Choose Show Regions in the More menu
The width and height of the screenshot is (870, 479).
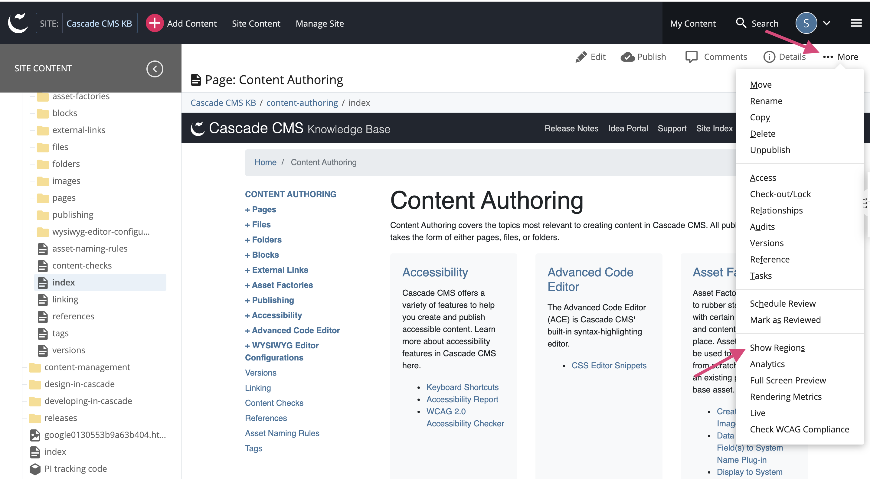tap(777, 347)
